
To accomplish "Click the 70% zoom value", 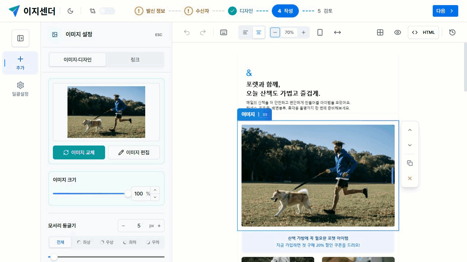I will point(289,32).
